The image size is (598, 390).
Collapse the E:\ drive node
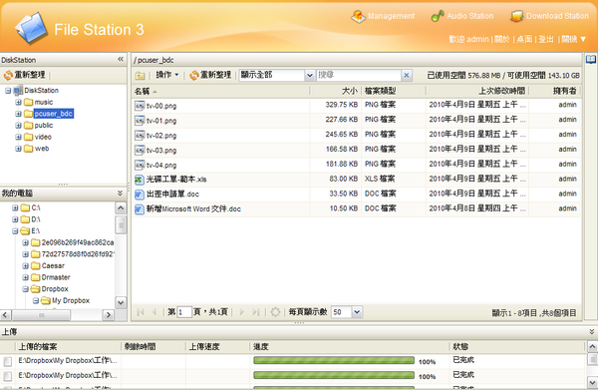(15, 231)
